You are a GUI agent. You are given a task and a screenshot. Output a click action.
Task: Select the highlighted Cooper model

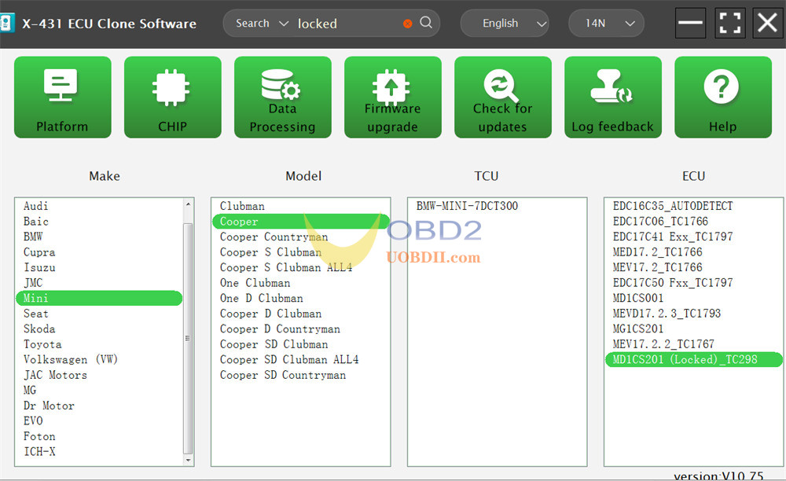click(x=301, y=222)
